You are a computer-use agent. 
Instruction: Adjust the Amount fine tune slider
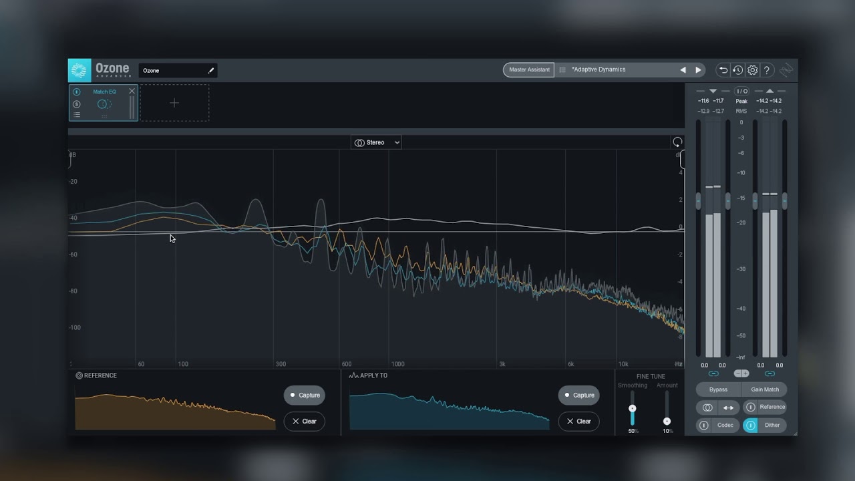point(667,421)
